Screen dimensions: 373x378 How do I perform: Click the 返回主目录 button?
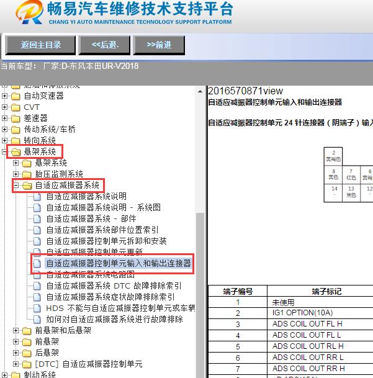(40, 45)
